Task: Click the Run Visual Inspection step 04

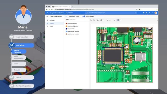Action: (x=22, y=86)
